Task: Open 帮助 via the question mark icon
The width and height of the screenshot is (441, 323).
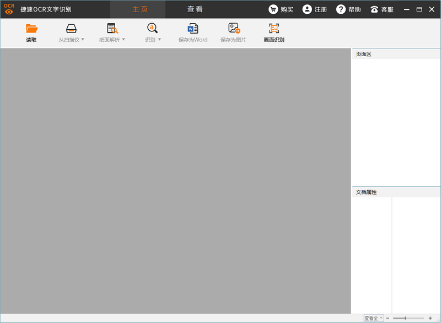Action: (x=341, y=9)
